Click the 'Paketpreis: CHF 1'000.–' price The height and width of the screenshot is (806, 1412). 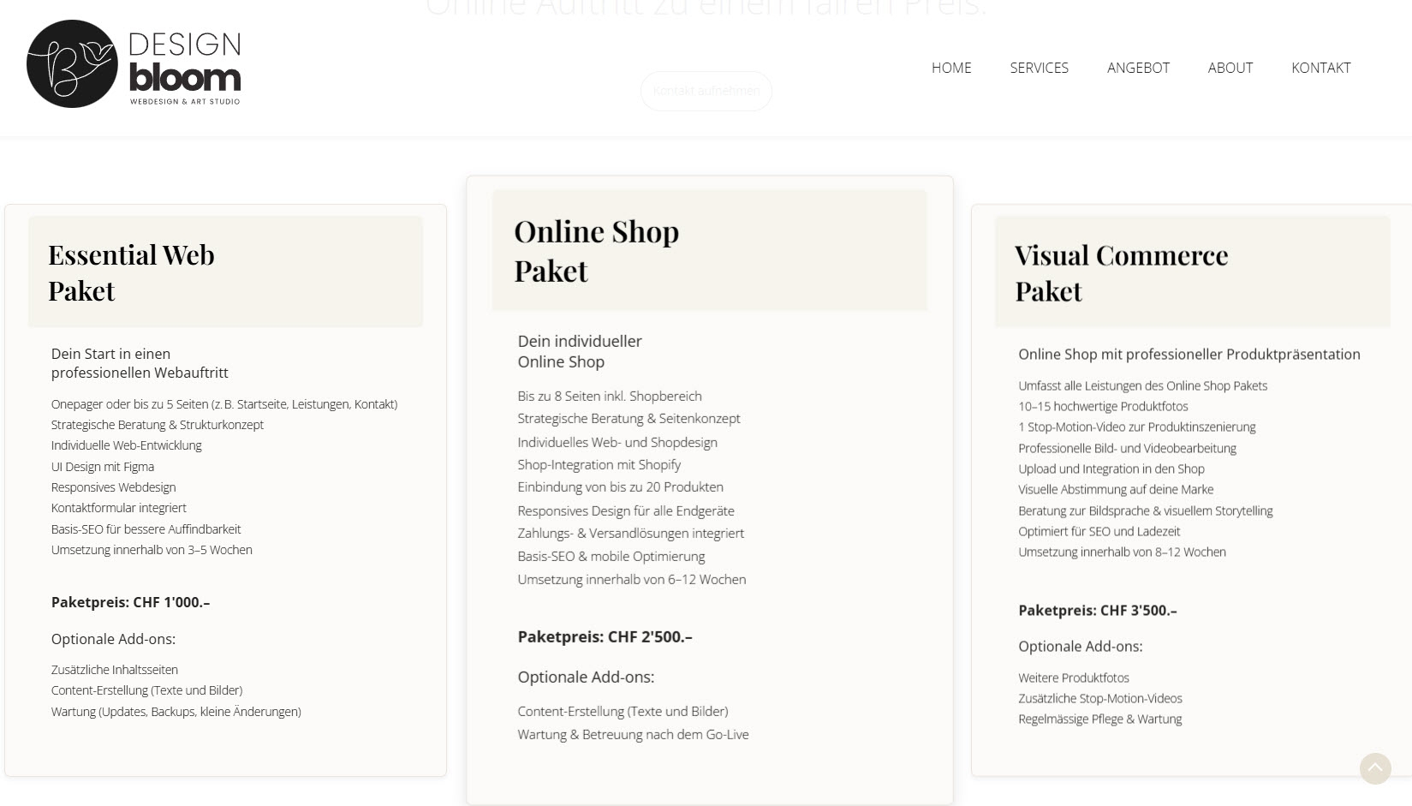[130, 602]
